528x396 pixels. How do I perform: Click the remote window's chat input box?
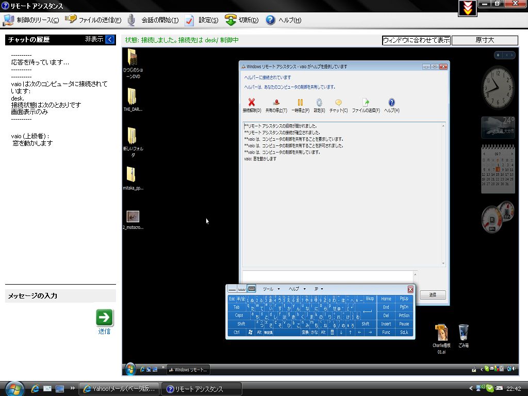click(x=328, y=277)
